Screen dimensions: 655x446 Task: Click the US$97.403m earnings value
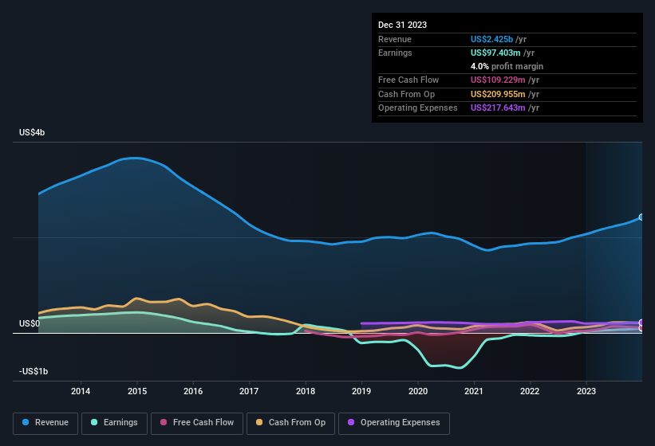pos(497,53)
